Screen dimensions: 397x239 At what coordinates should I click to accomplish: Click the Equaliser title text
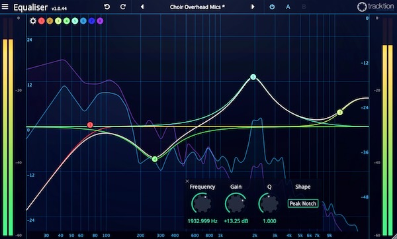coord(30,7)
